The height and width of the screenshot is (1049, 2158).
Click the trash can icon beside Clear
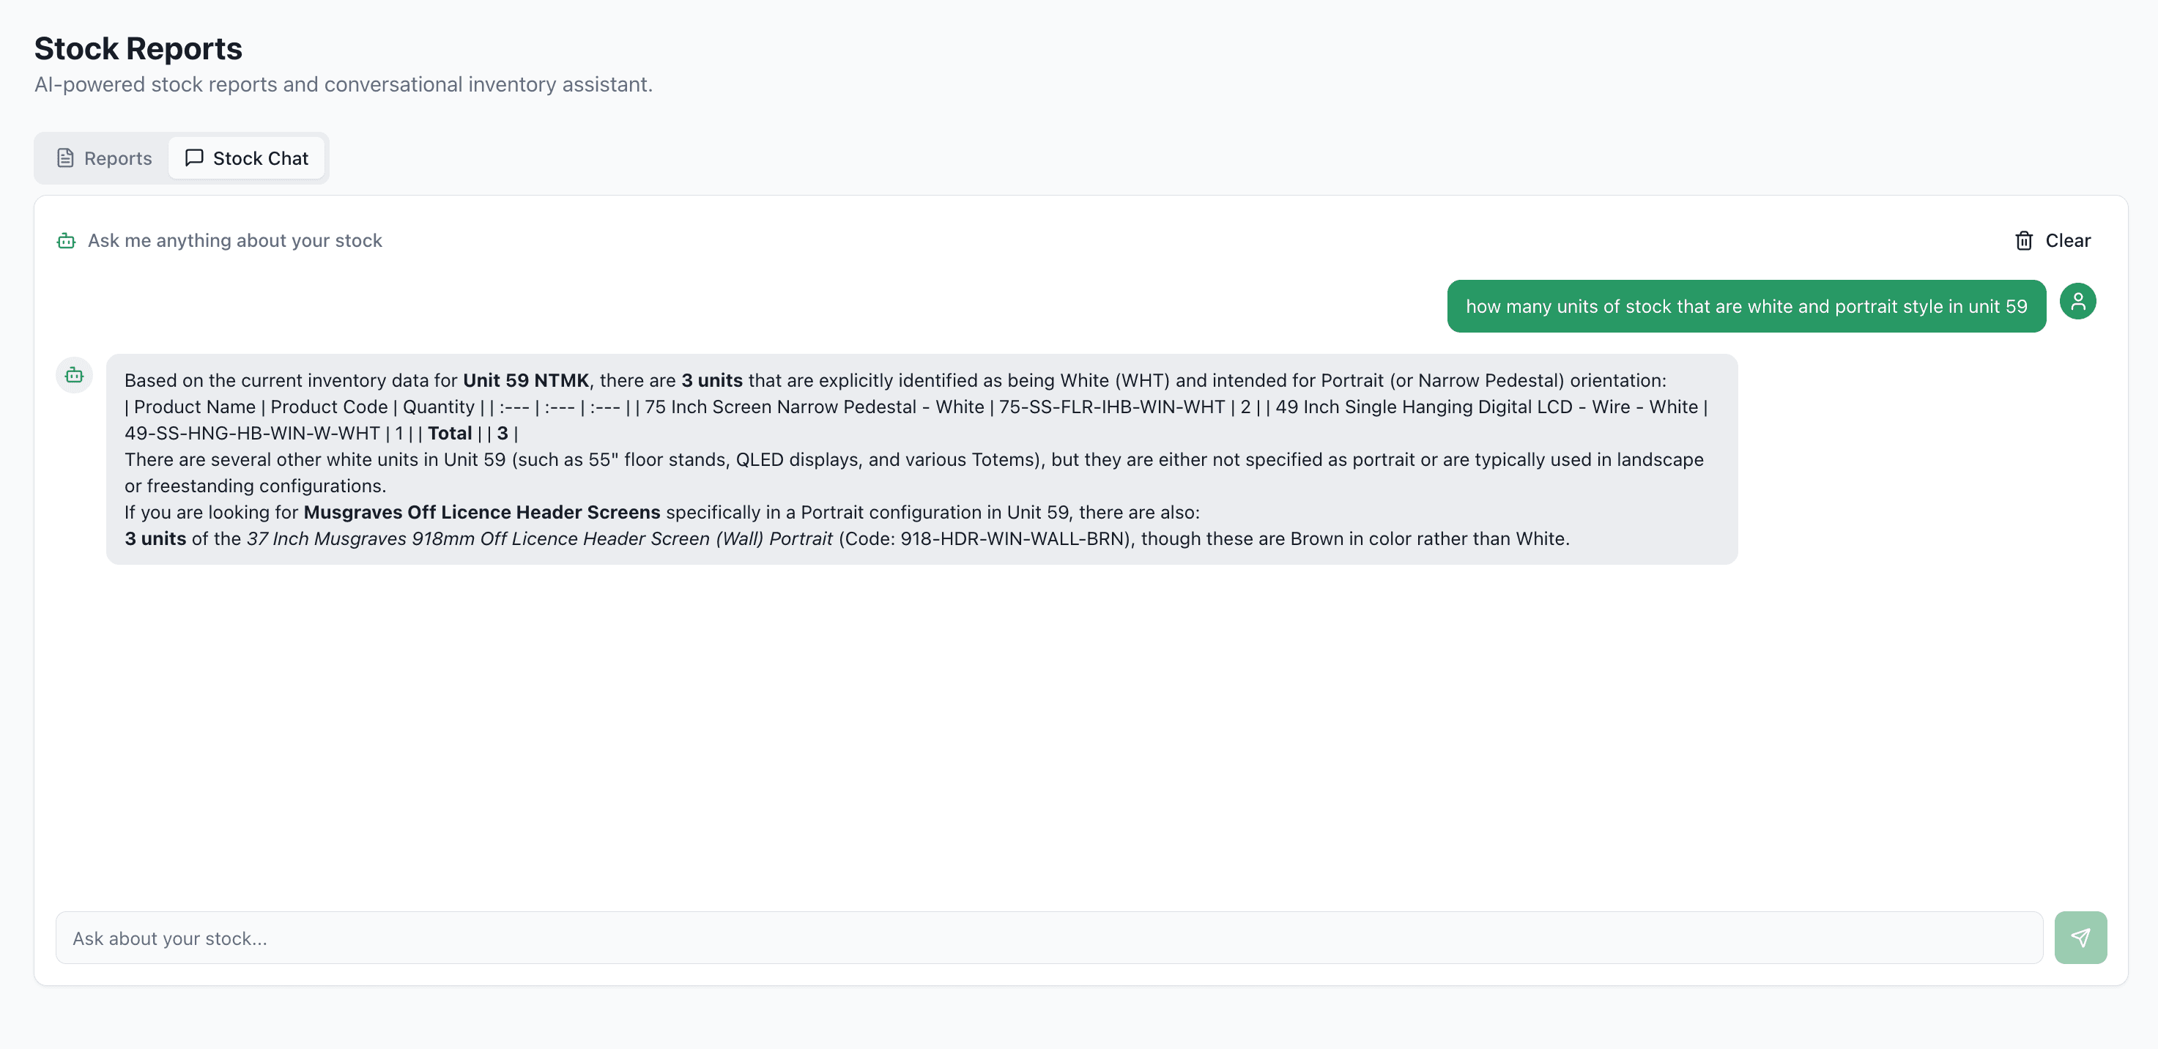coord(2024,240)
